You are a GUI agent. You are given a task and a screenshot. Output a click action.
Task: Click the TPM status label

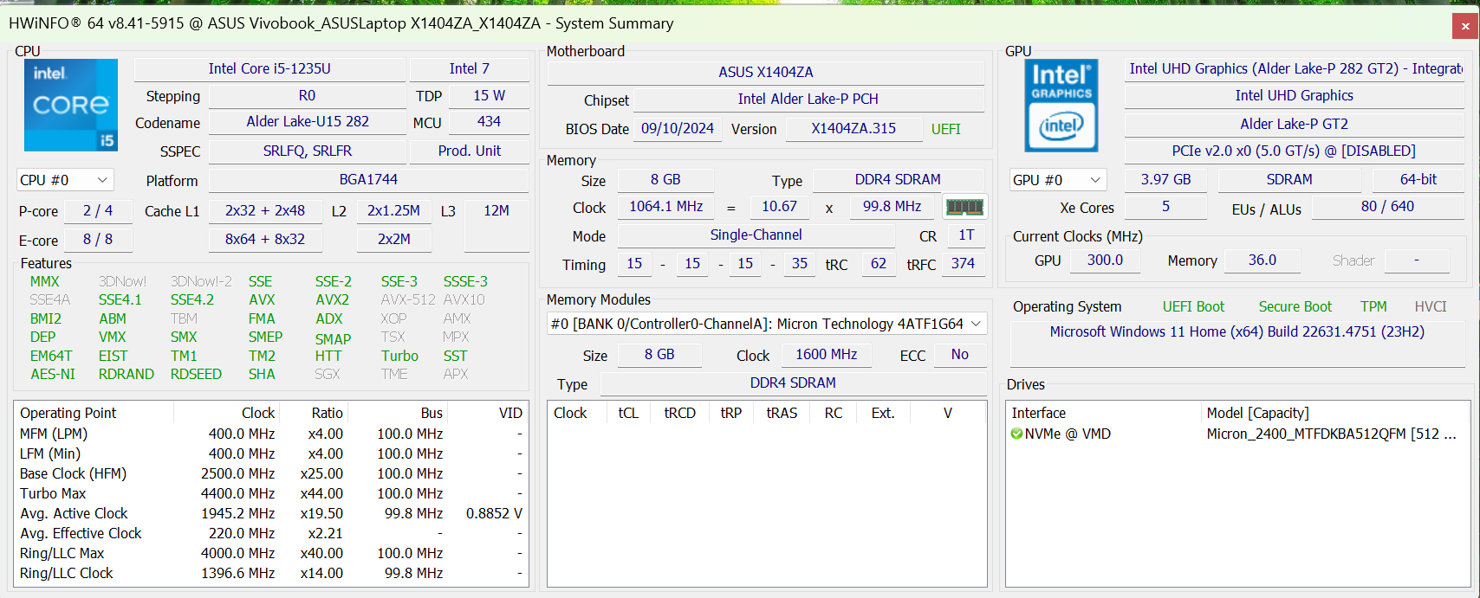coord(1373,306)
